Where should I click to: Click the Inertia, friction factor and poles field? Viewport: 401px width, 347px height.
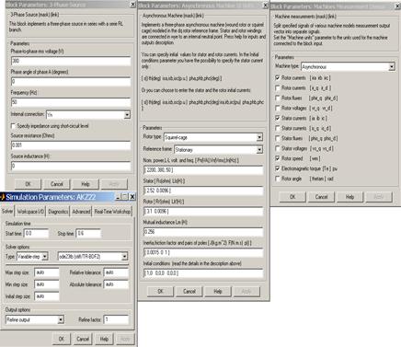coord(203,252)
